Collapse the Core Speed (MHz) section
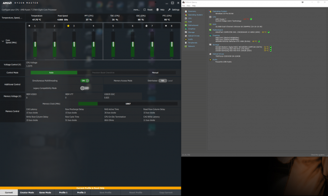The height and width of the screenshot is (196, 328). pyautogui.click(x=3, y=41)
